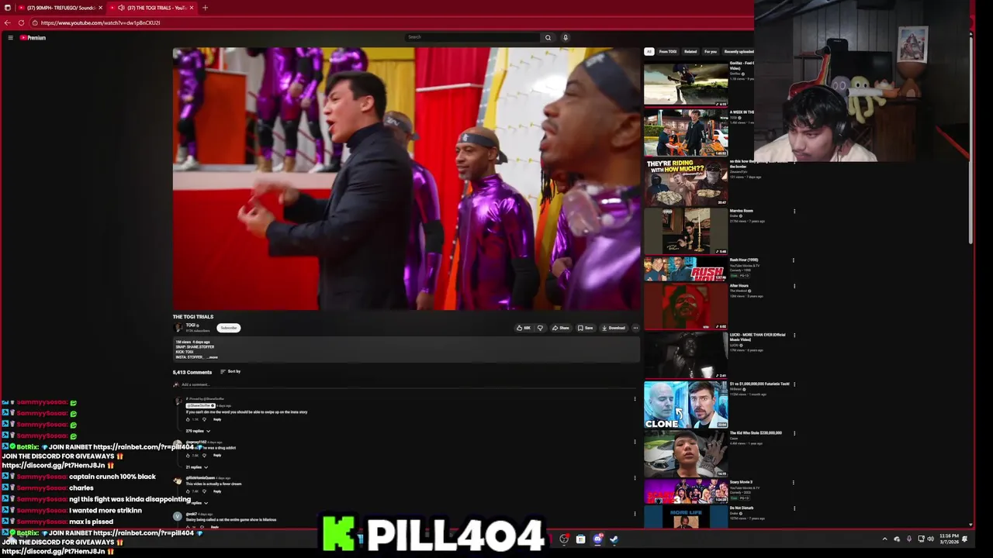Expand description with ...more
The width and height of the screenshot is (993, 558).
click(212, 357)
